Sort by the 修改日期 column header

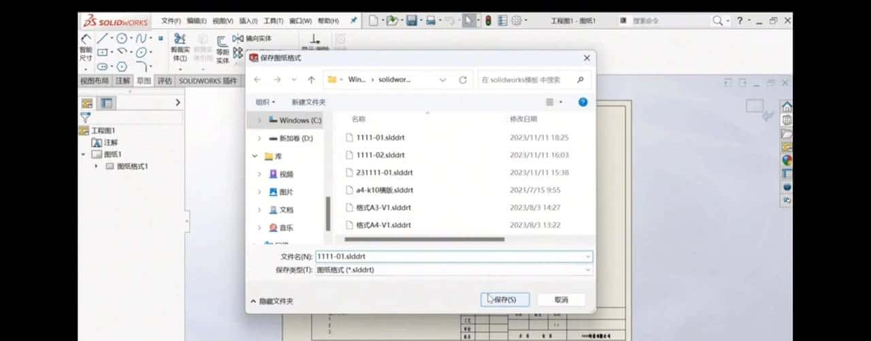pyautogui.click(x=523, y=119)
